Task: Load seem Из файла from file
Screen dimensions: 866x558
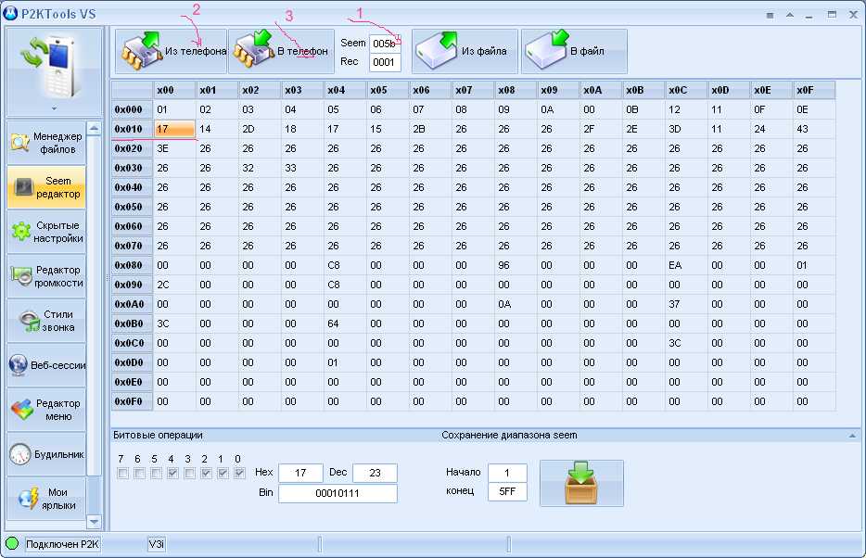Action: tap(465, 51)
